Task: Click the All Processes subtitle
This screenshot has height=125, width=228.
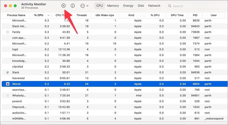Action: coord(30,8)
